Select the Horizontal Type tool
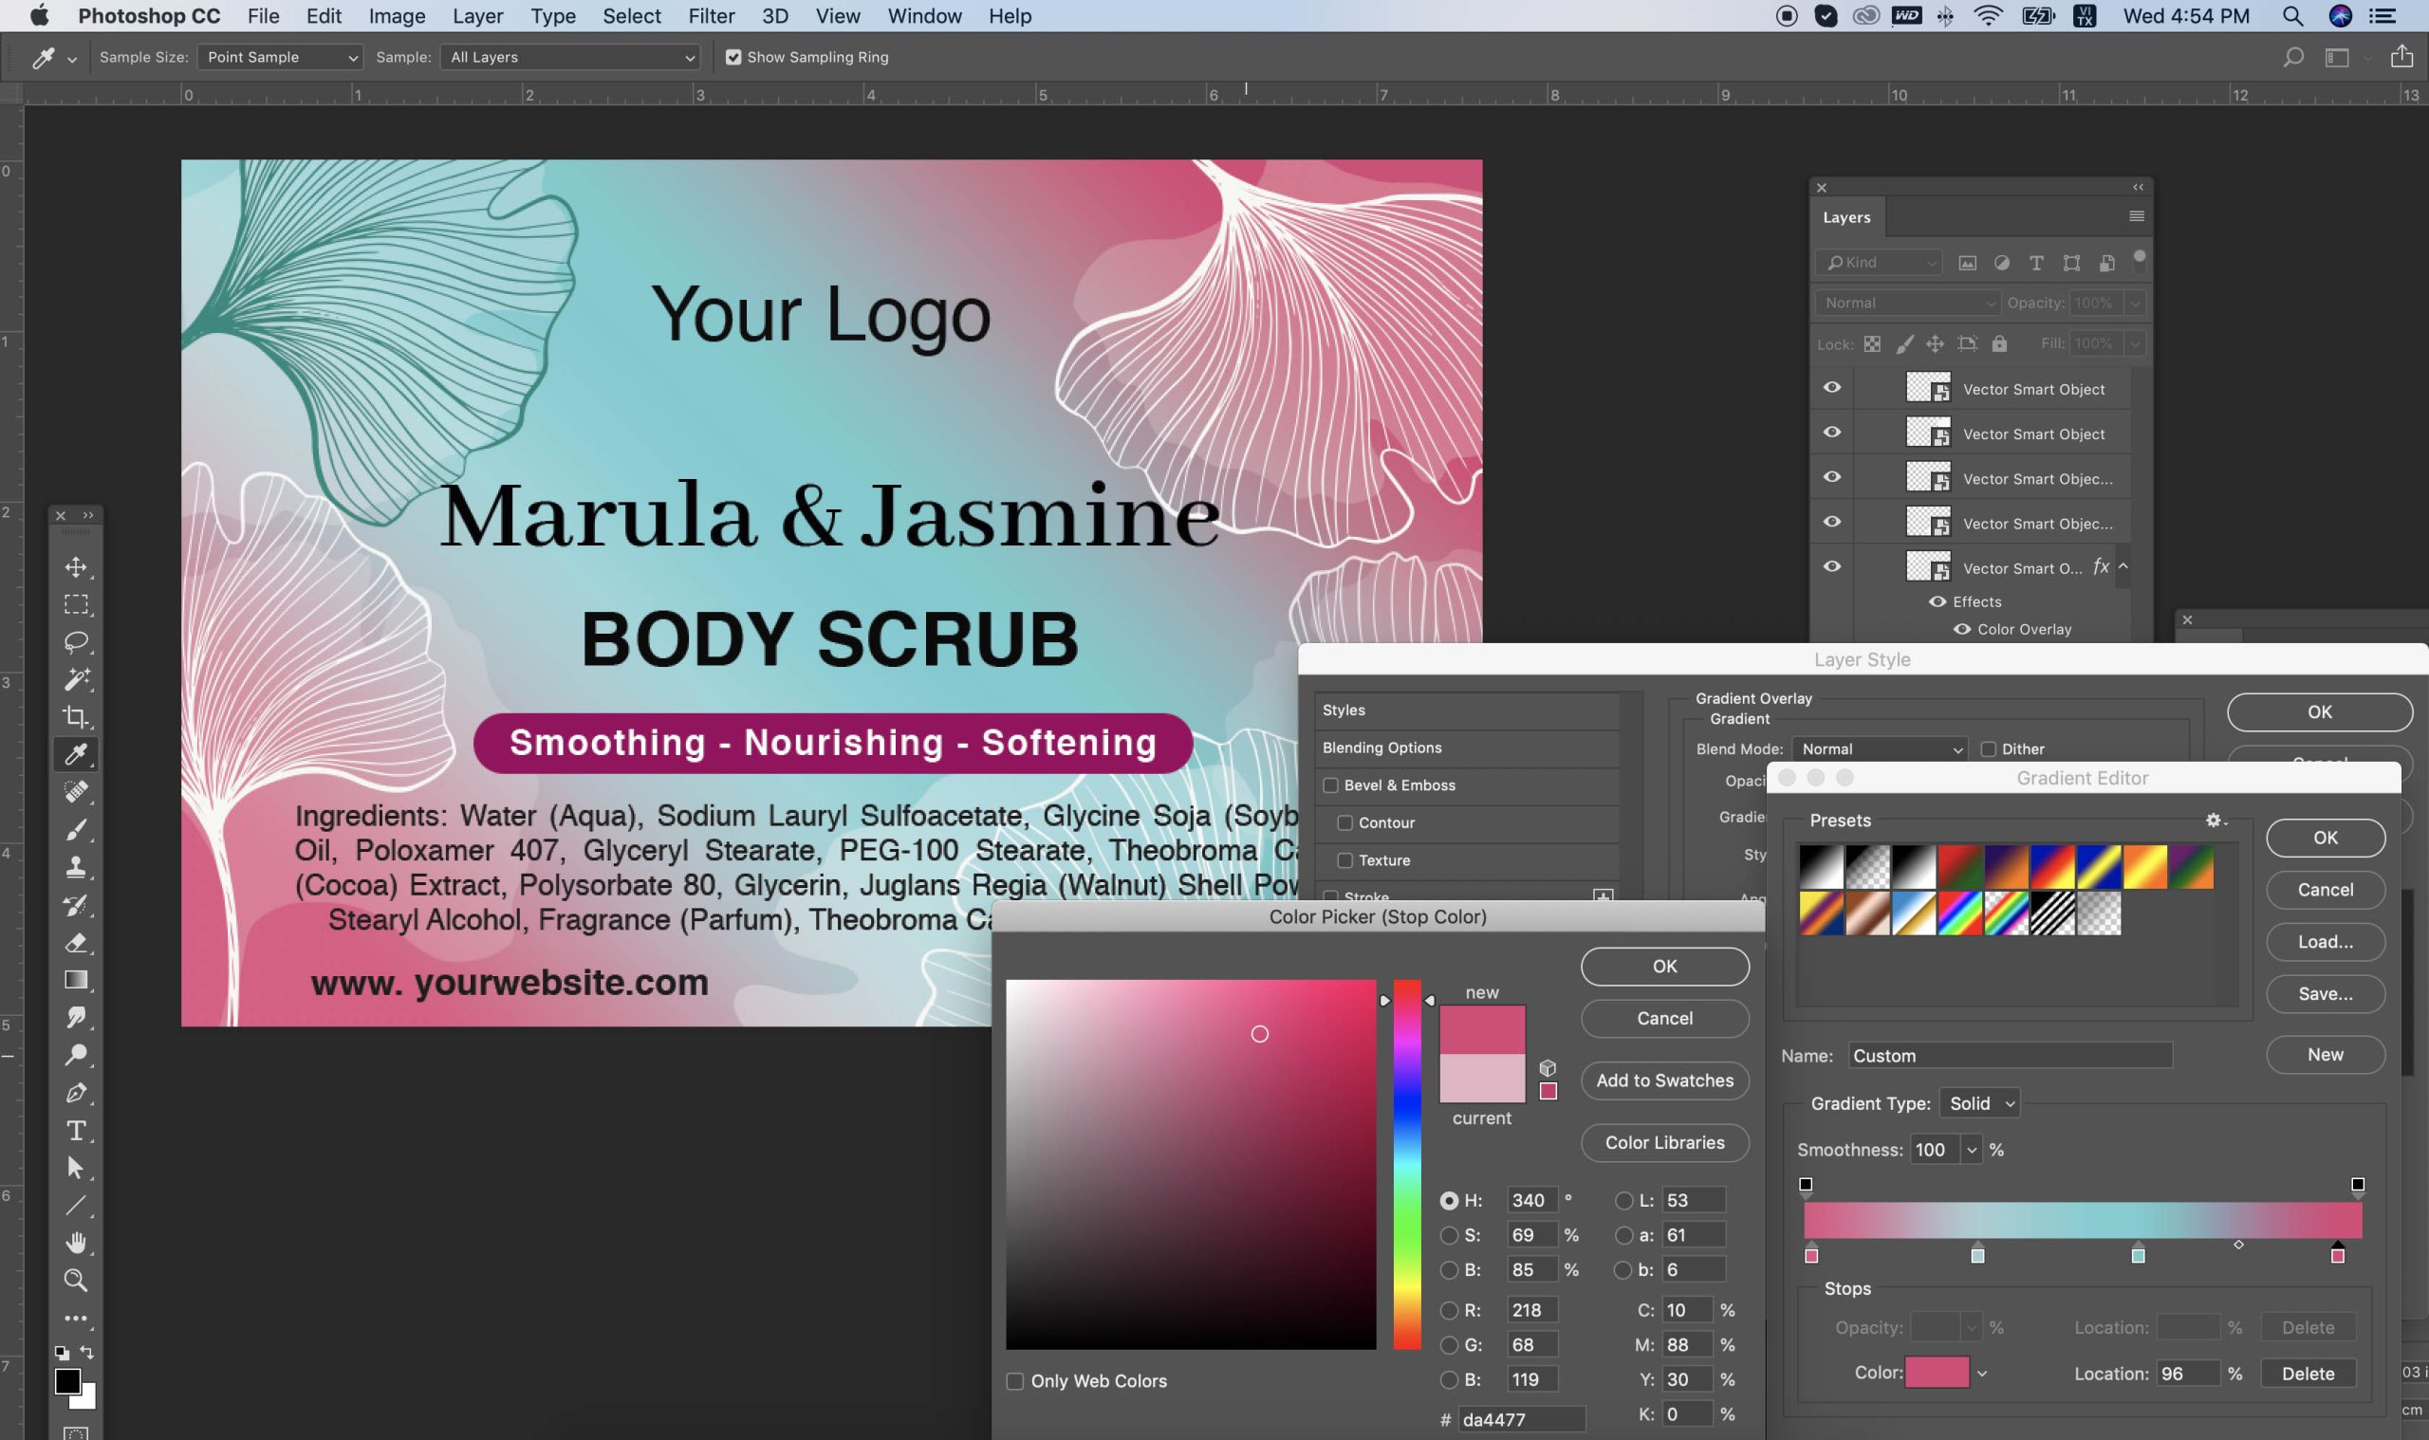The width and height of the screenshot is (2429, 1440). coord(76,1131)
